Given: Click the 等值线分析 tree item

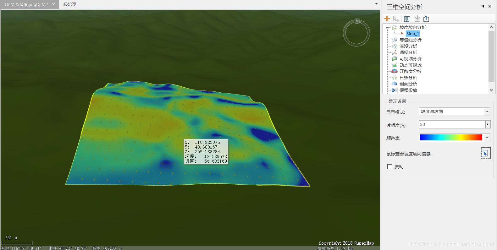Looking at the screenshot, I should (x=410, y=40).
